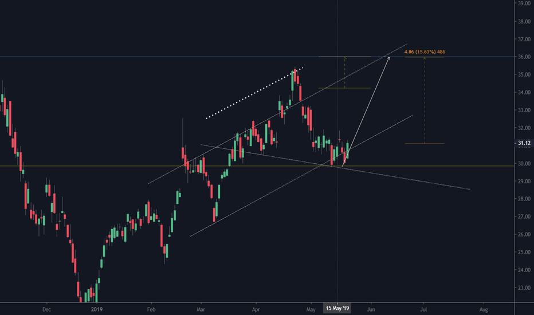The width and height of the screenshot is (534, 315).
Task: Click the 2019 label on time axis
Action: click(x=97, y=309)
